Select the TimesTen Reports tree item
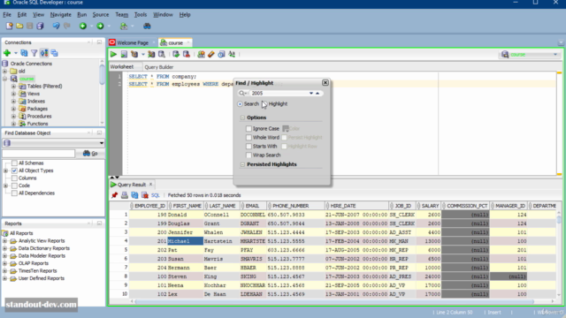 [x=37, y=271]
